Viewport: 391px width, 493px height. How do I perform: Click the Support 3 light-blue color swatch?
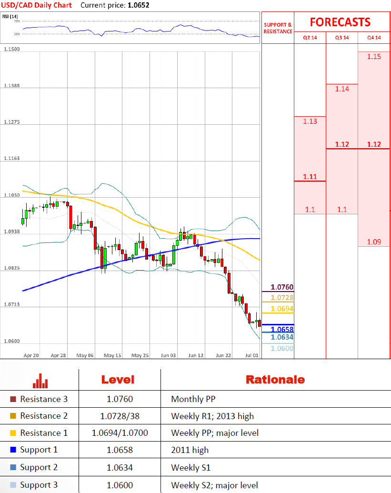13,485
